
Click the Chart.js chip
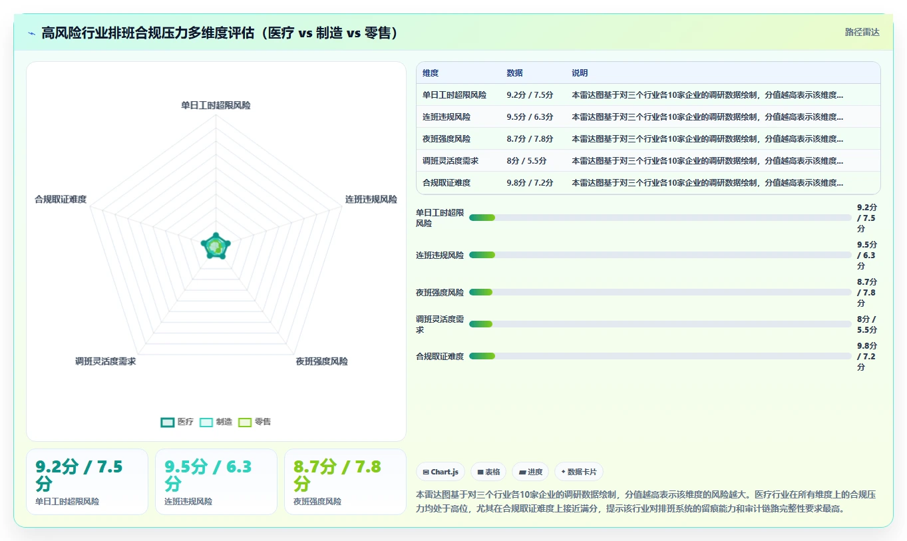click(441, 472)
